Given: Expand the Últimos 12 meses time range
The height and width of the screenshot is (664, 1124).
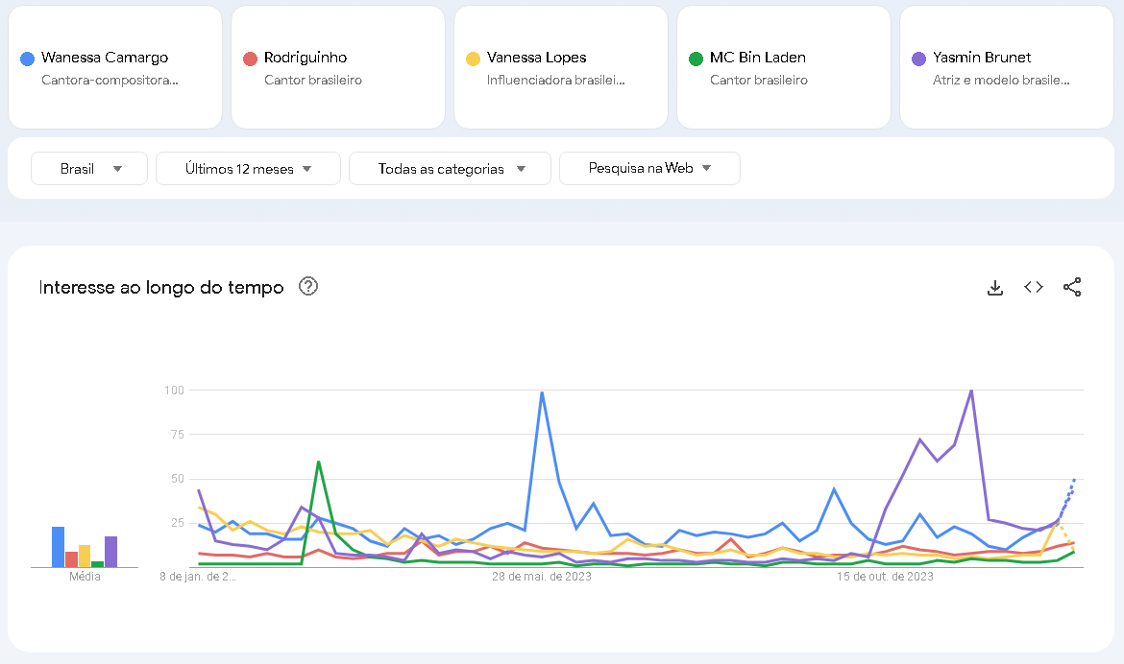Looking at the screenshot, I should click(x=248, y=168).
